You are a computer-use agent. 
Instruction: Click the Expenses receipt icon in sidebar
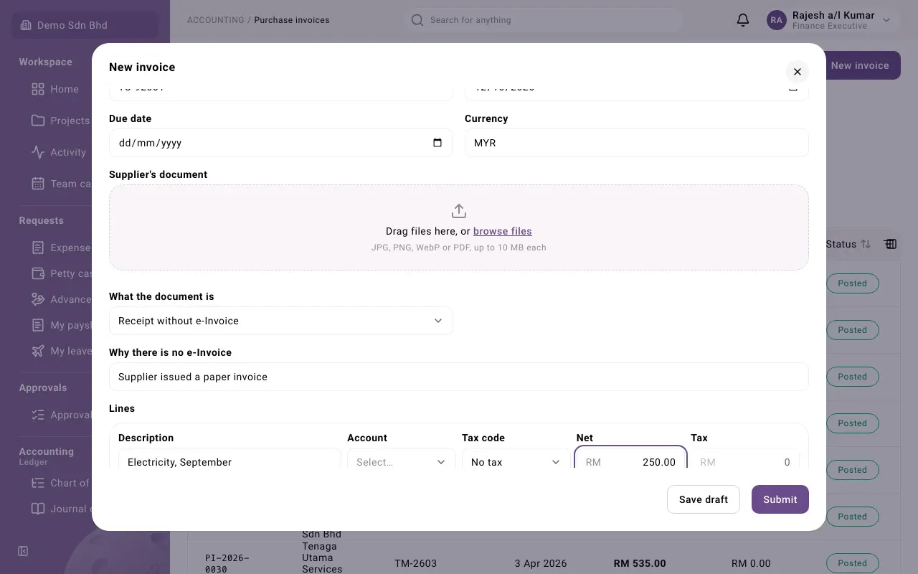[38, 248]
